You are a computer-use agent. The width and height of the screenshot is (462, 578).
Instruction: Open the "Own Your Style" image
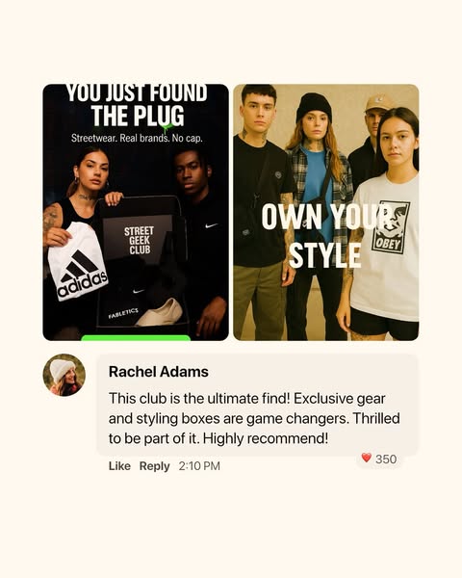[x=326, y=212]
